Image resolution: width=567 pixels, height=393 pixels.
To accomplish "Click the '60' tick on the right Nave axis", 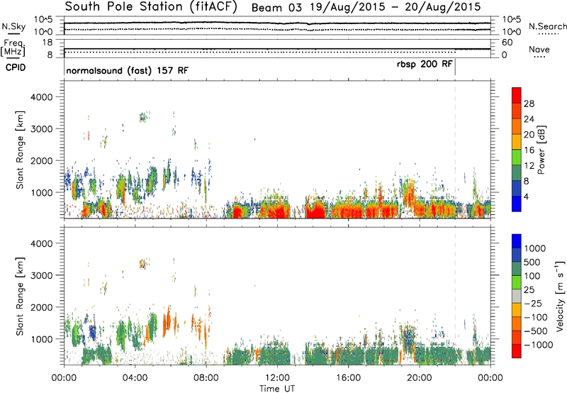I will pyautogui.click(x=507, y=43).
